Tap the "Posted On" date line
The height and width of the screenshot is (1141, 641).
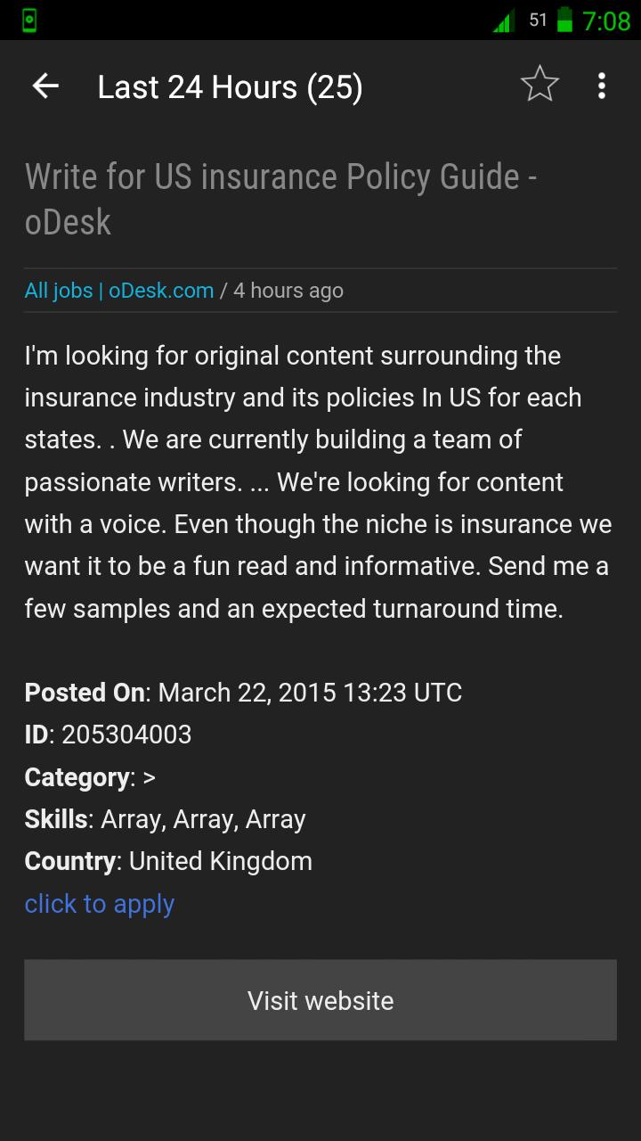pos(243,693)
